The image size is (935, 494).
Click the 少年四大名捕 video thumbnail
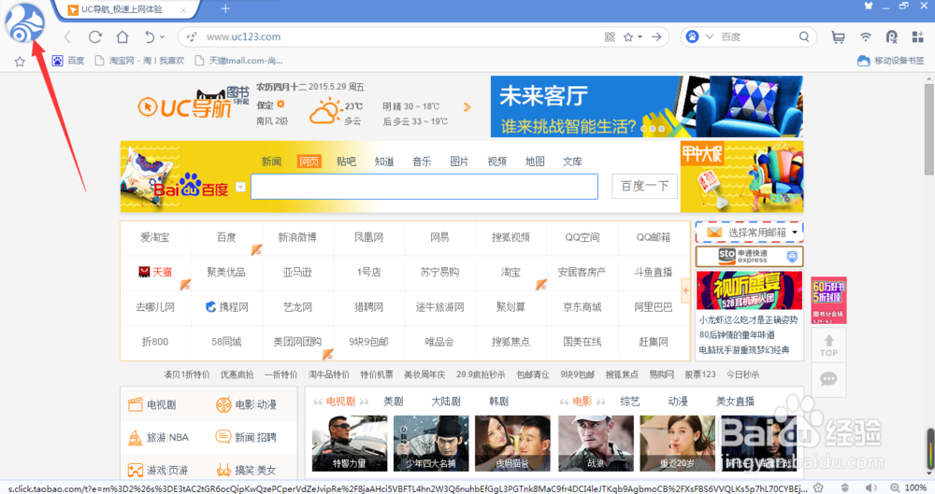(431, 444)
